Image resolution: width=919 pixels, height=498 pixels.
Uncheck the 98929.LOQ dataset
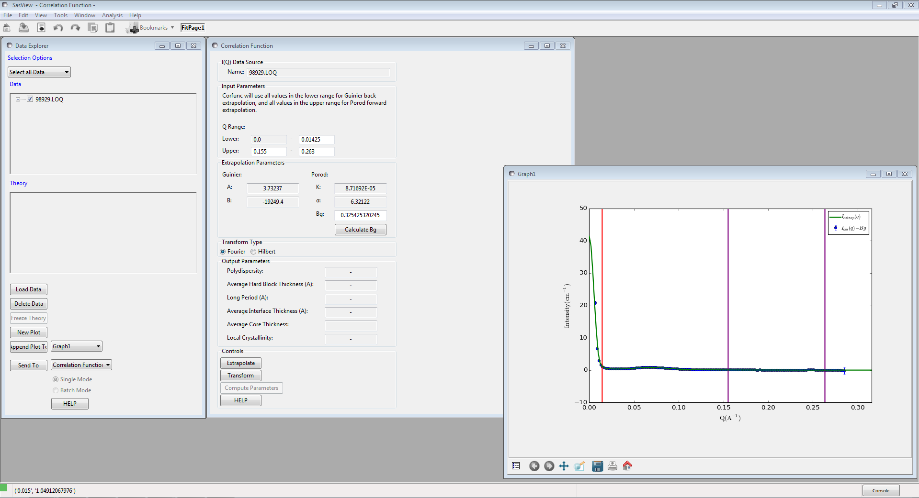pos(30,99)
